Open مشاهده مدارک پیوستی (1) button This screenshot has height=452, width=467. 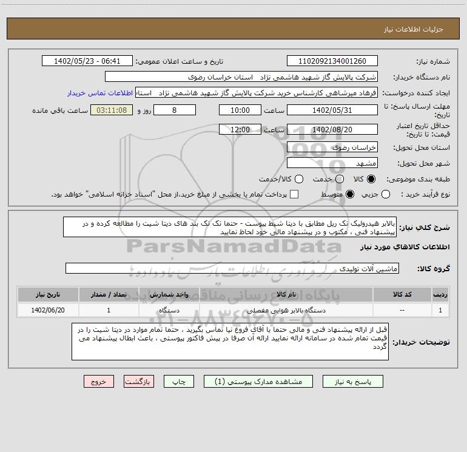click(x=258, y=382)
